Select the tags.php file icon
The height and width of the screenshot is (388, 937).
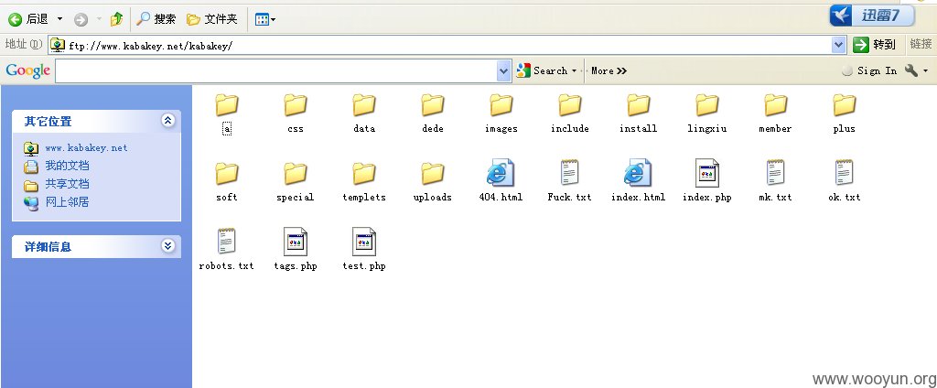296,242
